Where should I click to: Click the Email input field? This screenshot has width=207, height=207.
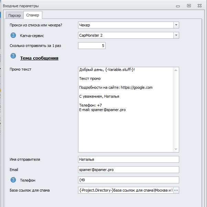pyautogui.click(x=128, y=170)
